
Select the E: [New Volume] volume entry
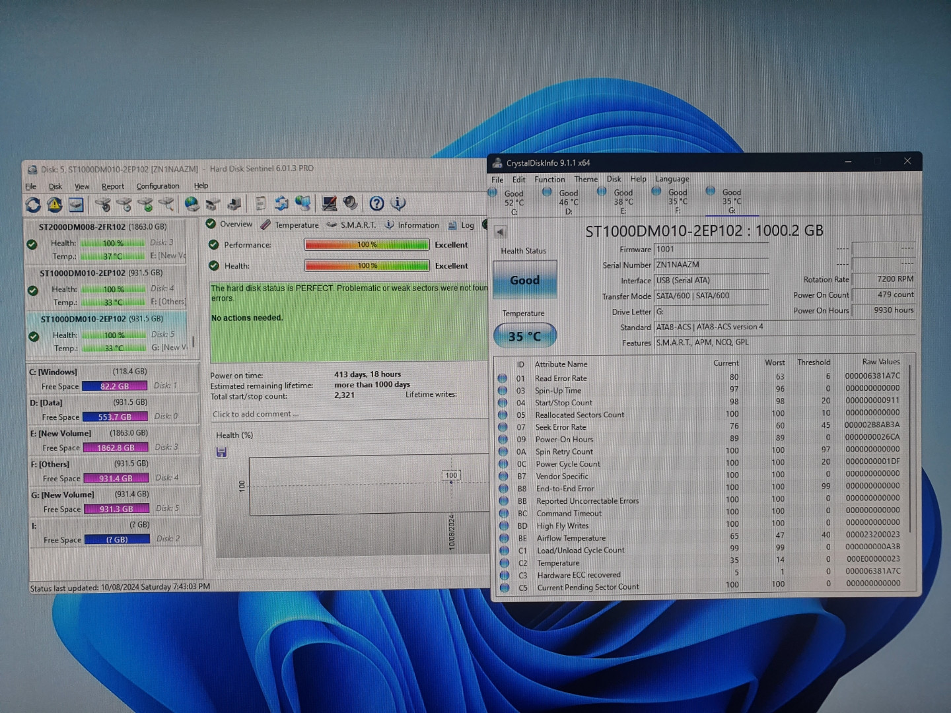(115, 440)
